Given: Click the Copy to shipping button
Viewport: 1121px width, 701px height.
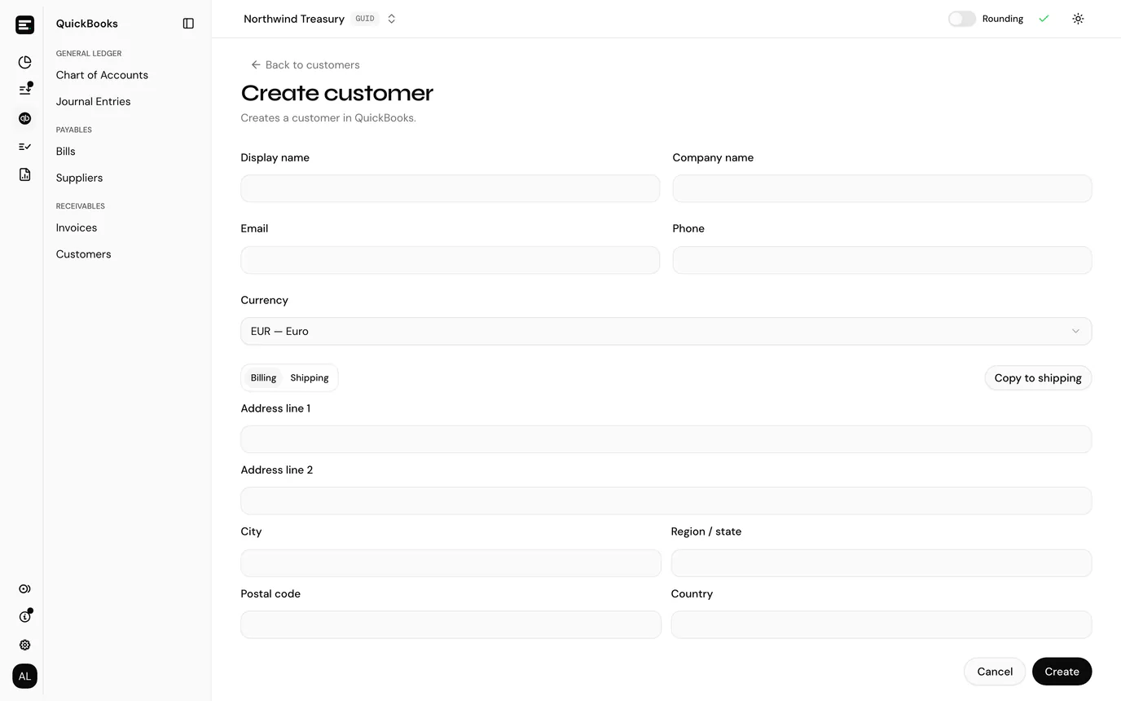Looking at the screenshot, I should point(1038,377).
